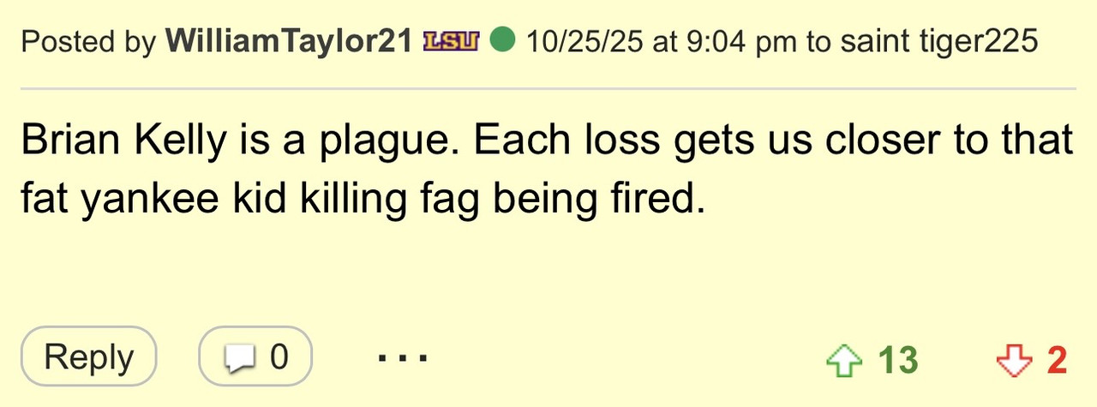This screenshot has width=1097, height=407.
Task: Click the "Brian Kelly is a plague" sentence
Action: click(241, 141)
